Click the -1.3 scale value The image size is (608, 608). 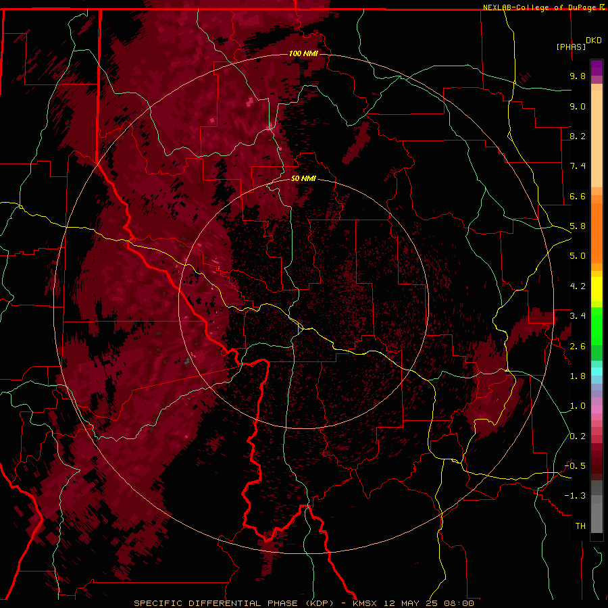(x=575, y=496)
